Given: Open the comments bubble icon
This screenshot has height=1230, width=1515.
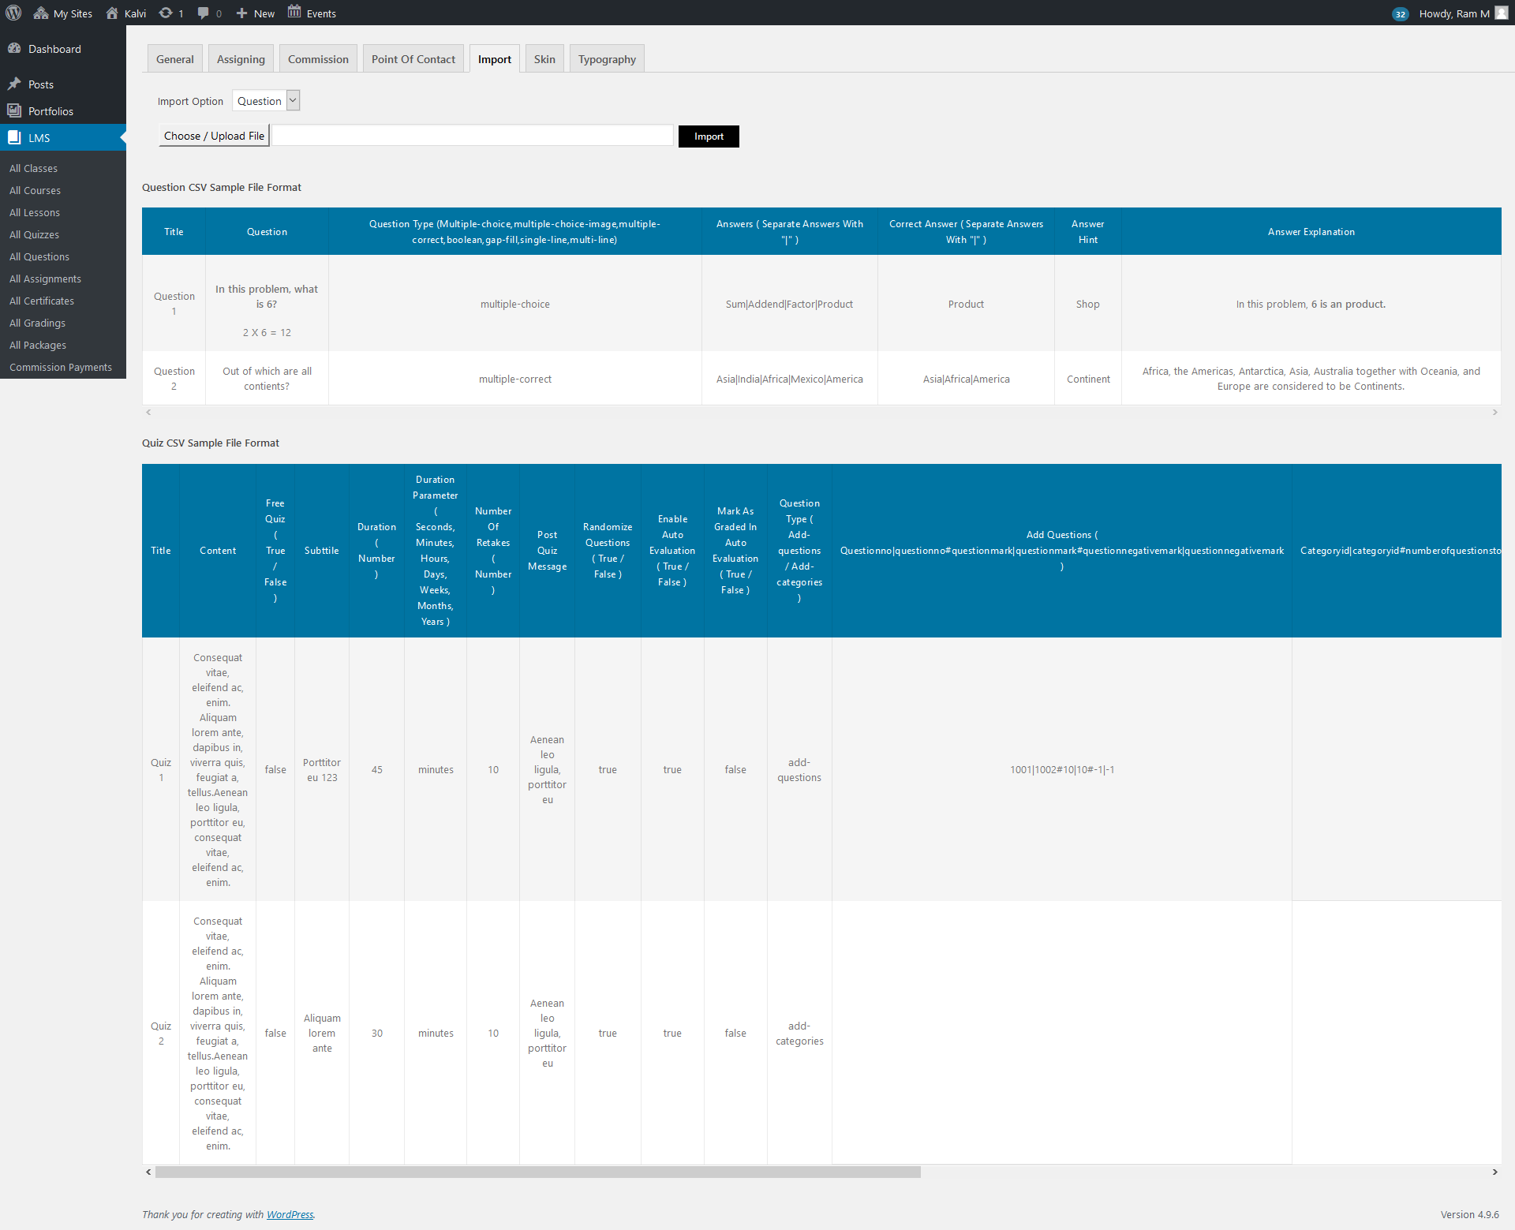Looking at the screenshot, I should tap(203, 13).
